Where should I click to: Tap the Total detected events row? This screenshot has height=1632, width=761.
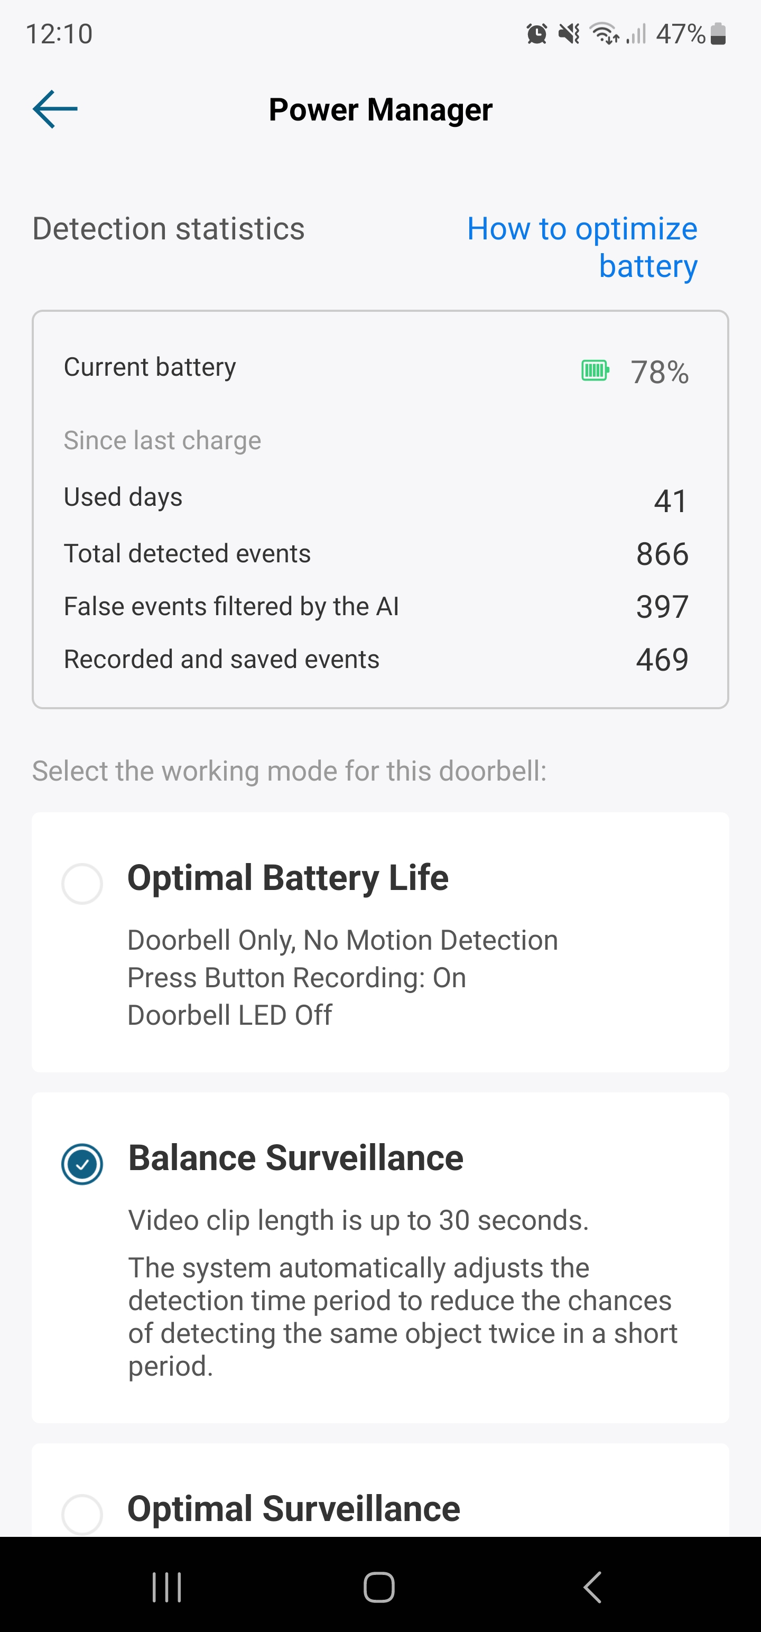pyautogui.click(x=380, y=554)
